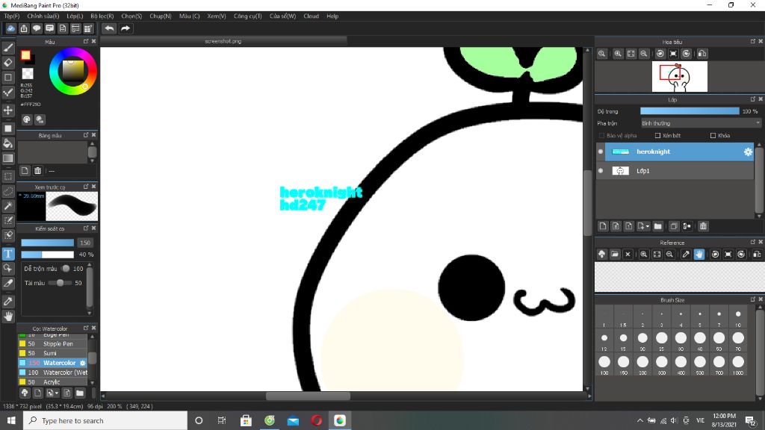Select the Watercolor (Wet) brush
765x430 pixels.
pyautogui.click(x=53, y=373)
